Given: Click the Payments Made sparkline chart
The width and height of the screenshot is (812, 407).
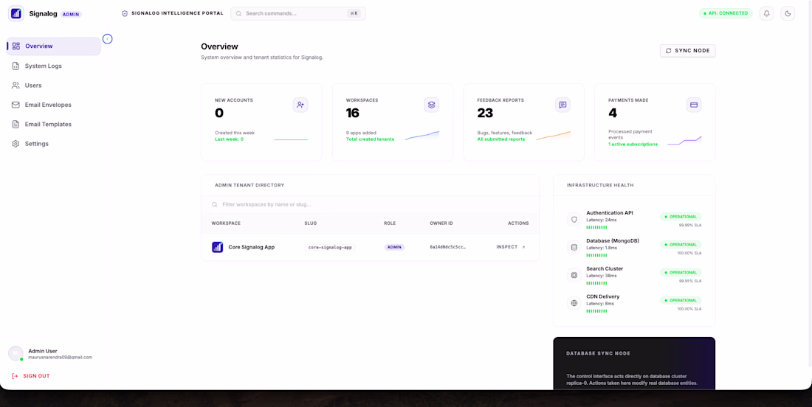Looking at the screenshot, I should click(x=684, y=141).
